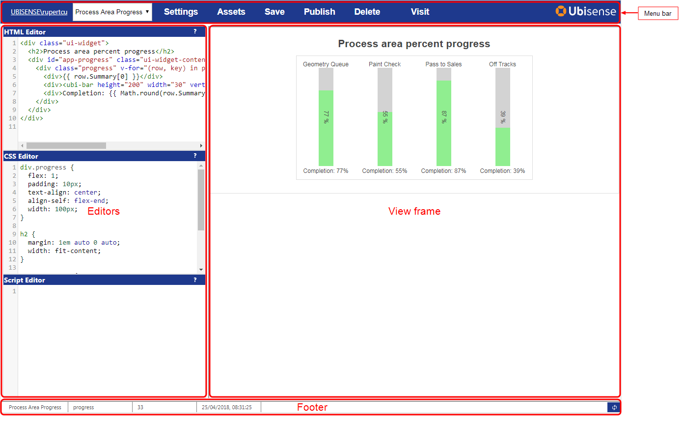The width and height of the screenshot is (684, 421).
Task: Click 'Completion: 77%' text
Action: [326, 171]
